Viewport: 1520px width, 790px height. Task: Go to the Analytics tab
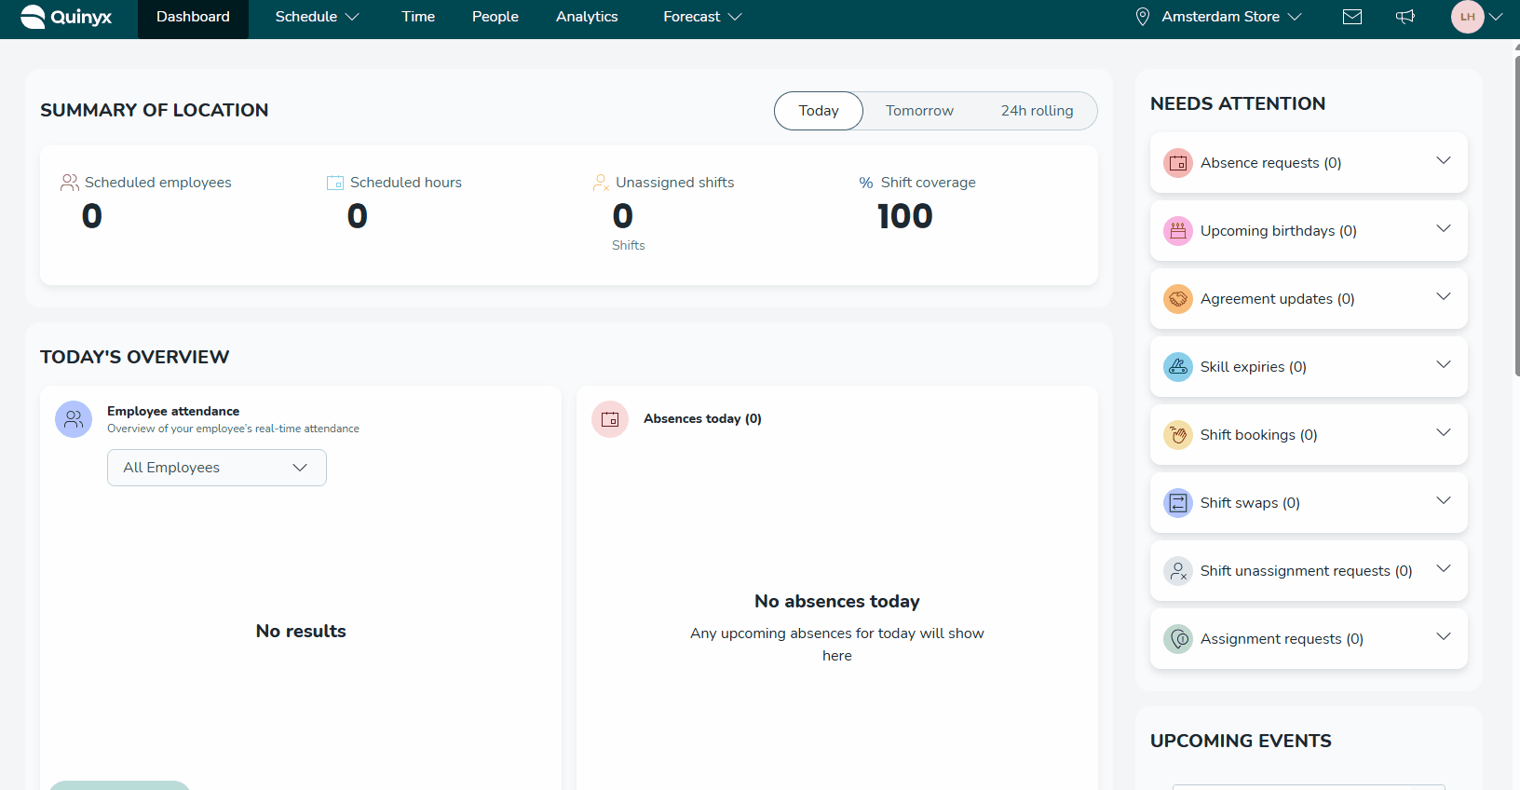click(587, 17)
